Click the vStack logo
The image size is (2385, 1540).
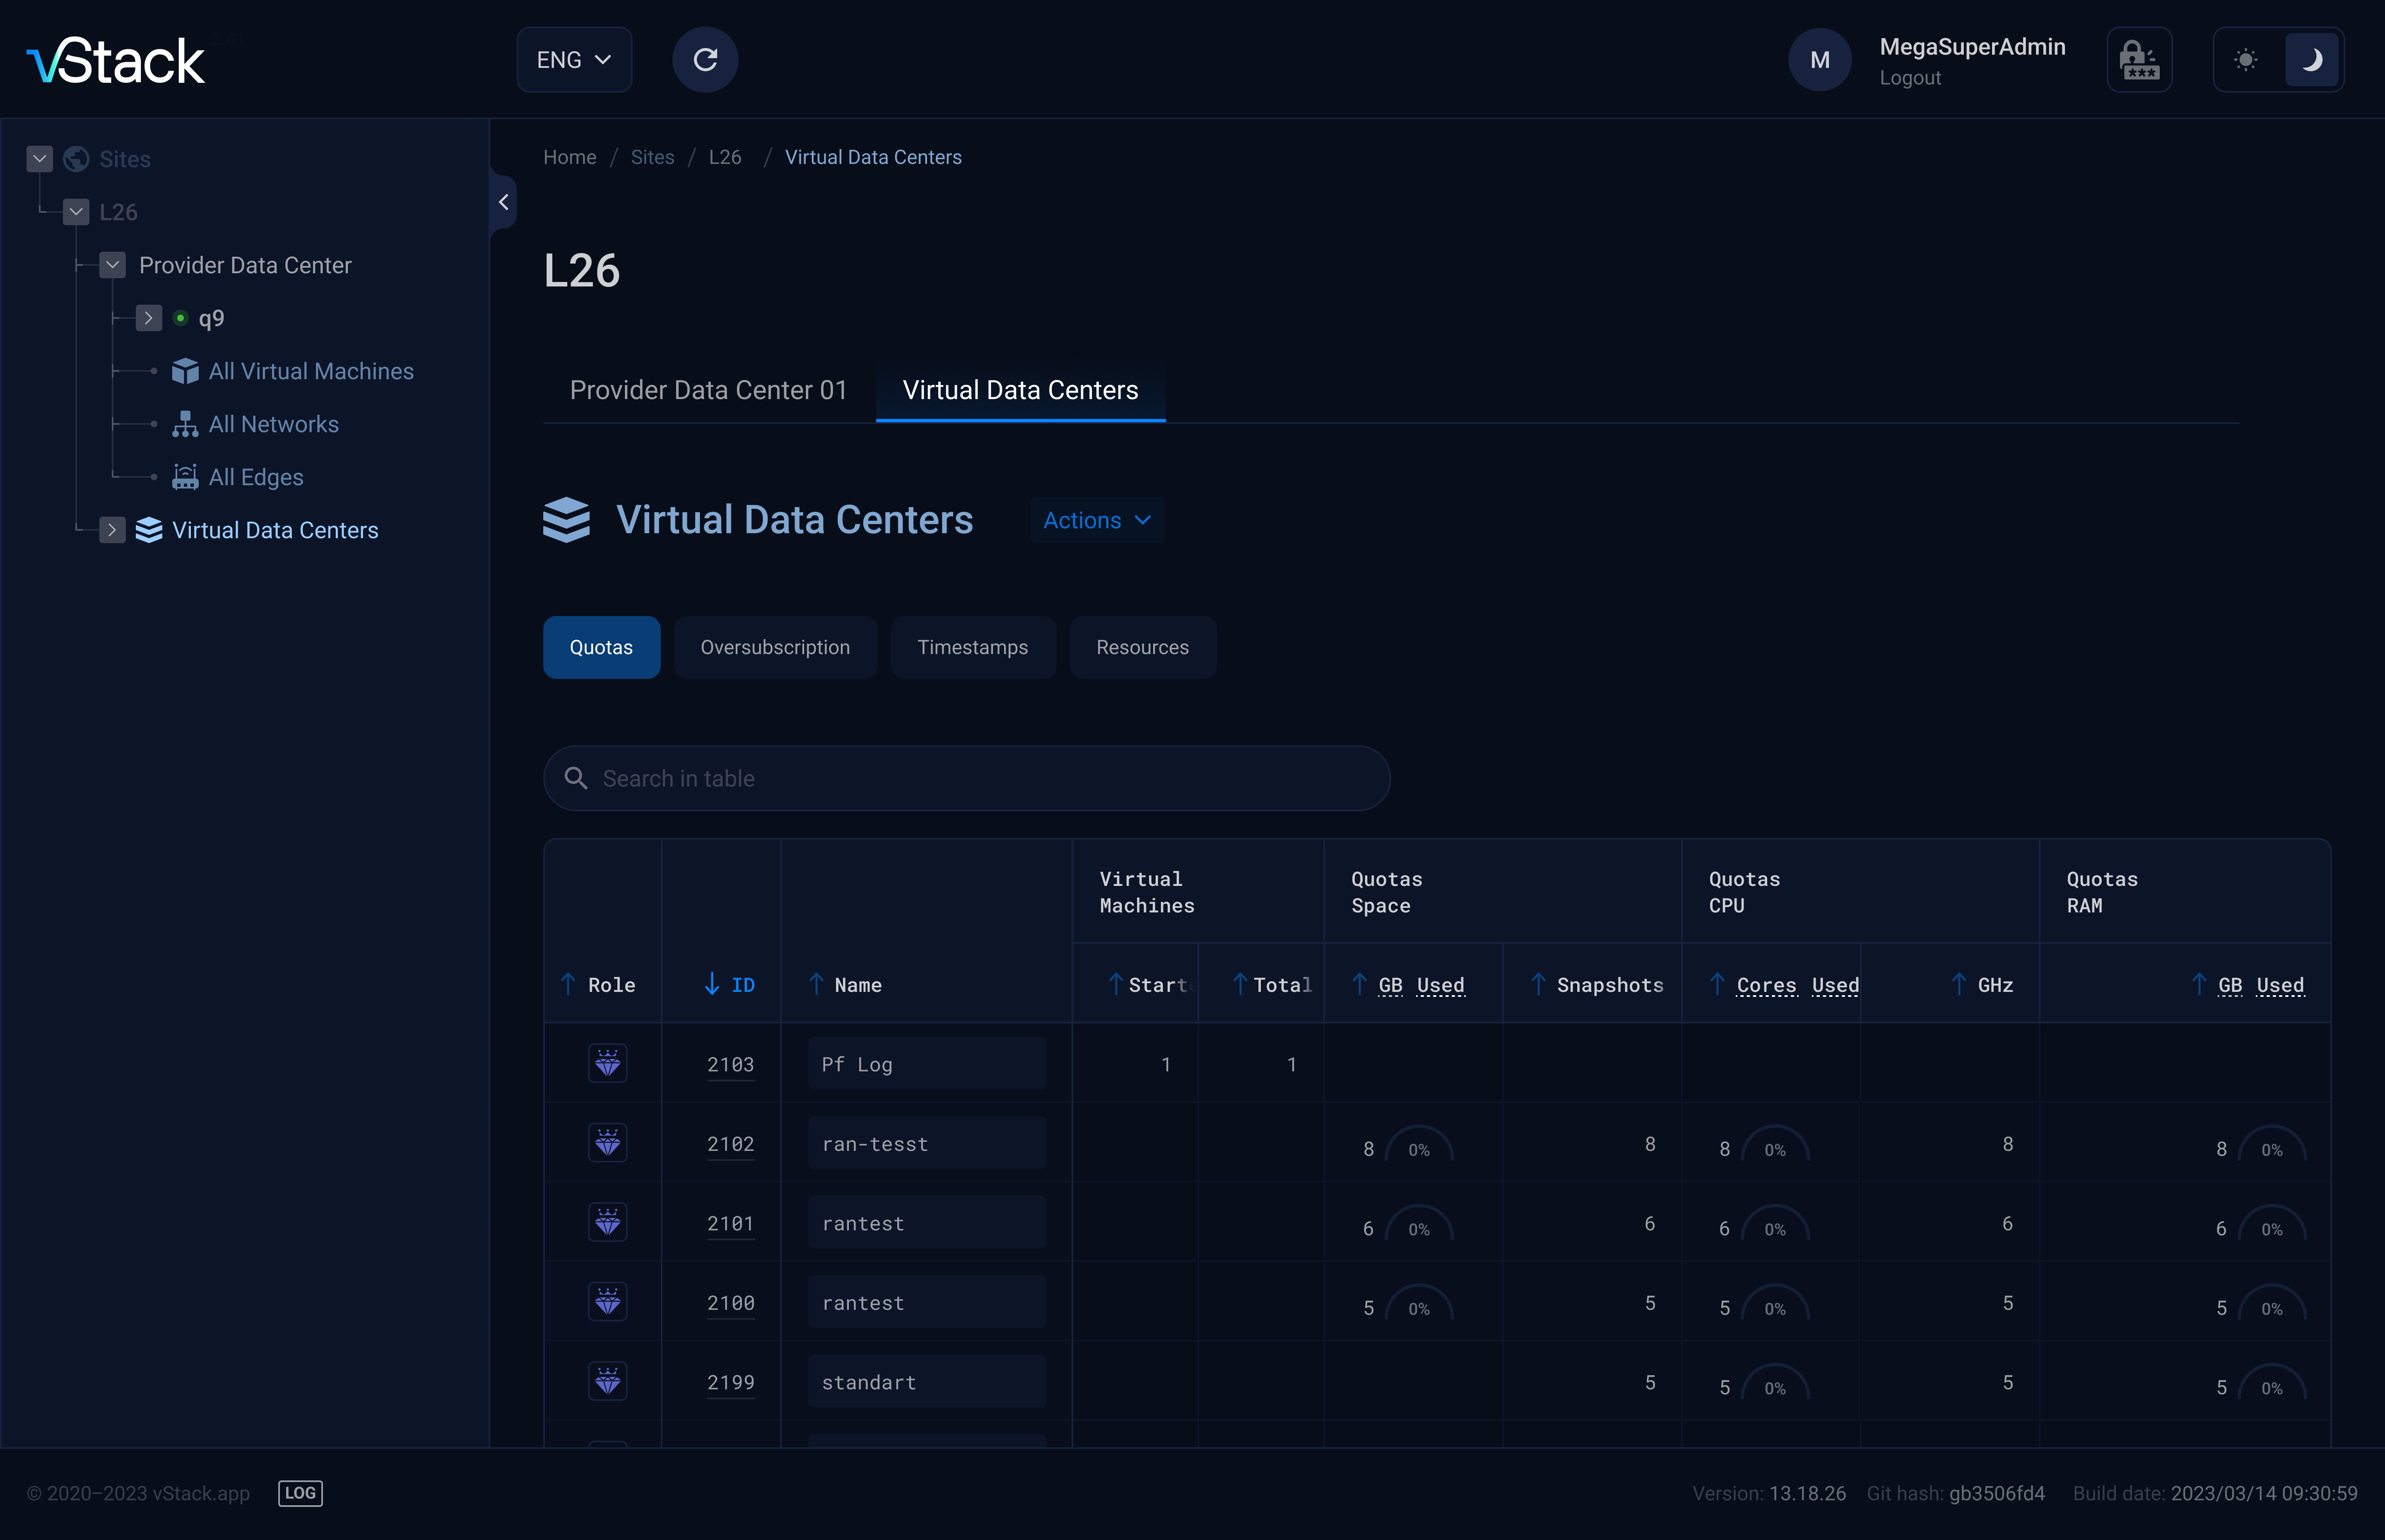point(115,60)
